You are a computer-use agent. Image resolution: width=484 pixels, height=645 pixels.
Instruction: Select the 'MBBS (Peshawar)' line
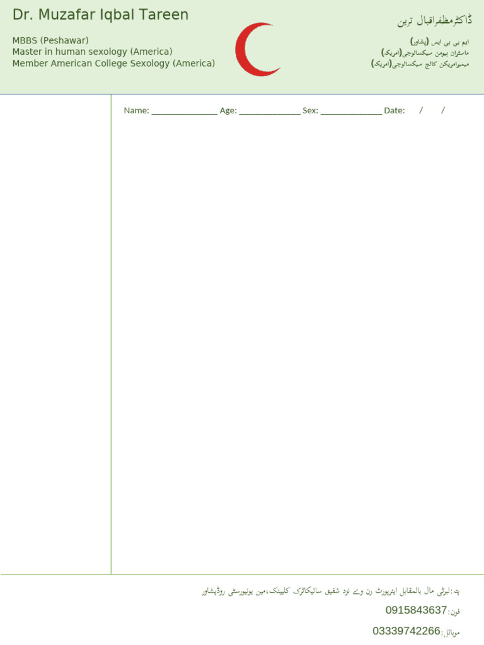(x=50, y=40)
